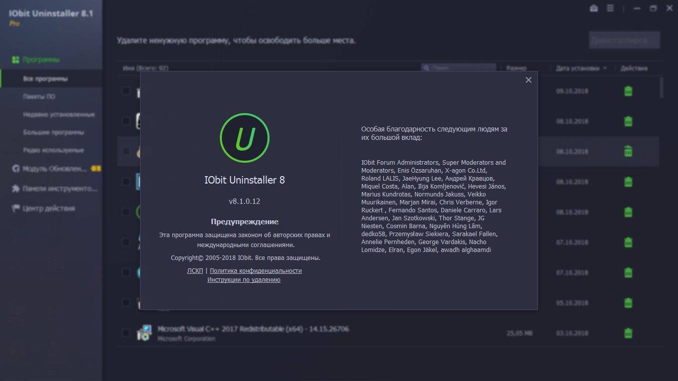The width and height of the screenshot is (678, 381).
Task: Select Большие программы in sidebar
Action: pyautogui.click(x=54, y=132)
